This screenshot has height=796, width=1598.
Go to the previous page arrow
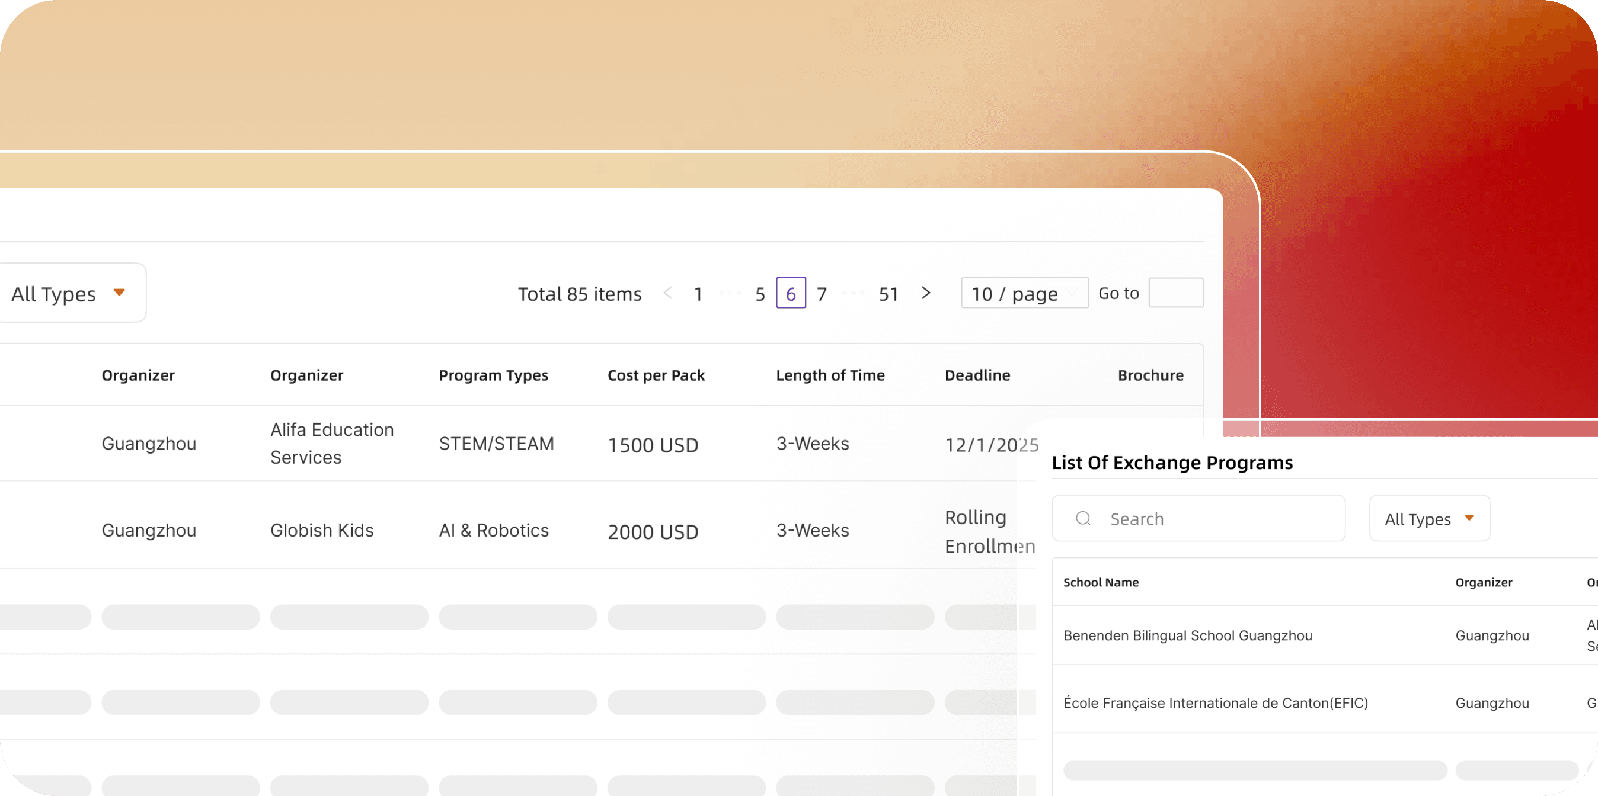pyautogui.click(x=667, y=293)
